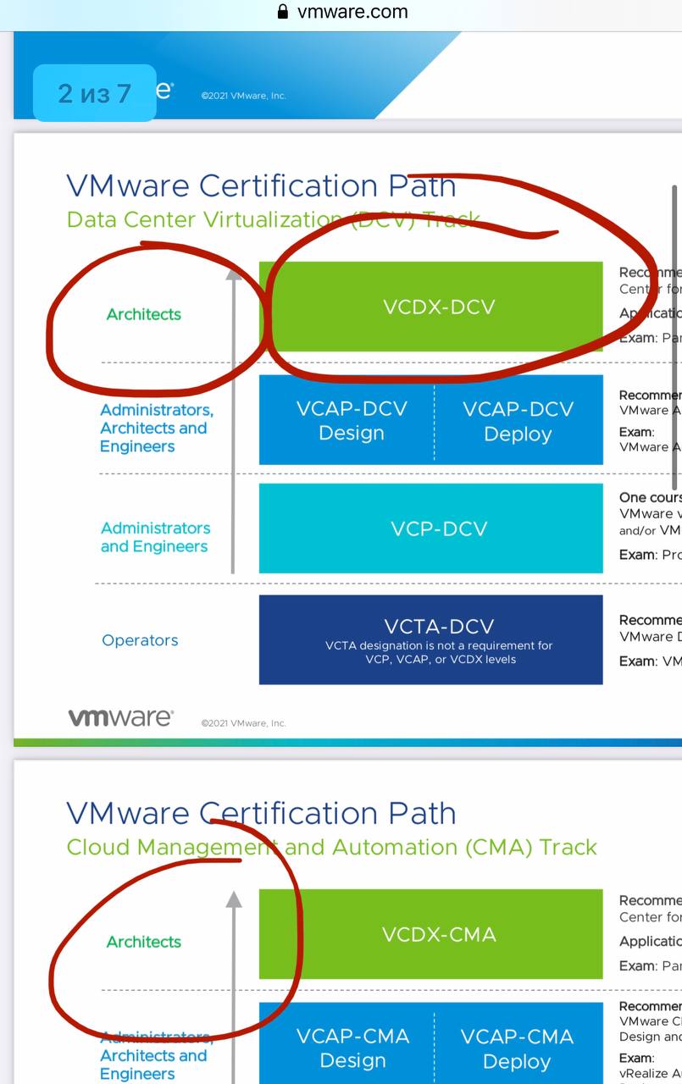682x1084 pixels.
Task: Click ©2021 VMware, Inc. text below the DCV track
Action: 244,723
